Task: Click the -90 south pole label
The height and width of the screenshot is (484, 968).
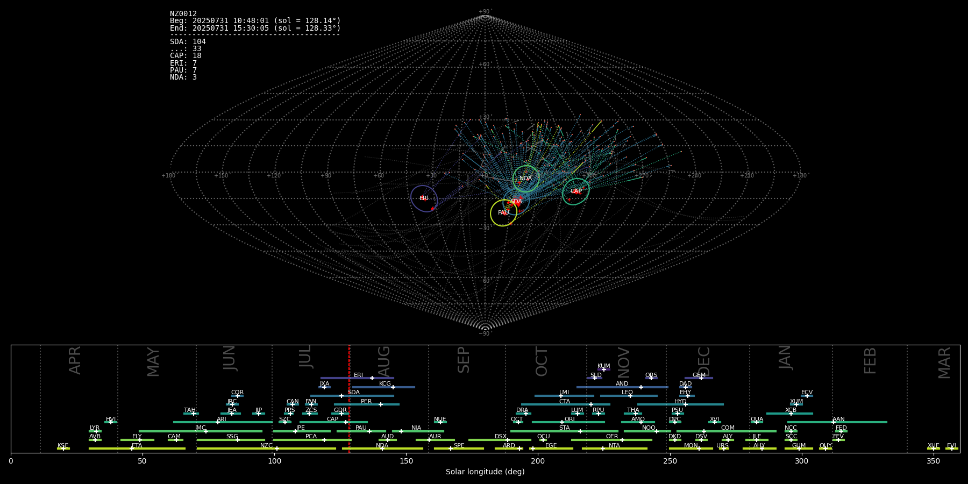Action: pyautogui.click(x=485, y=334)
